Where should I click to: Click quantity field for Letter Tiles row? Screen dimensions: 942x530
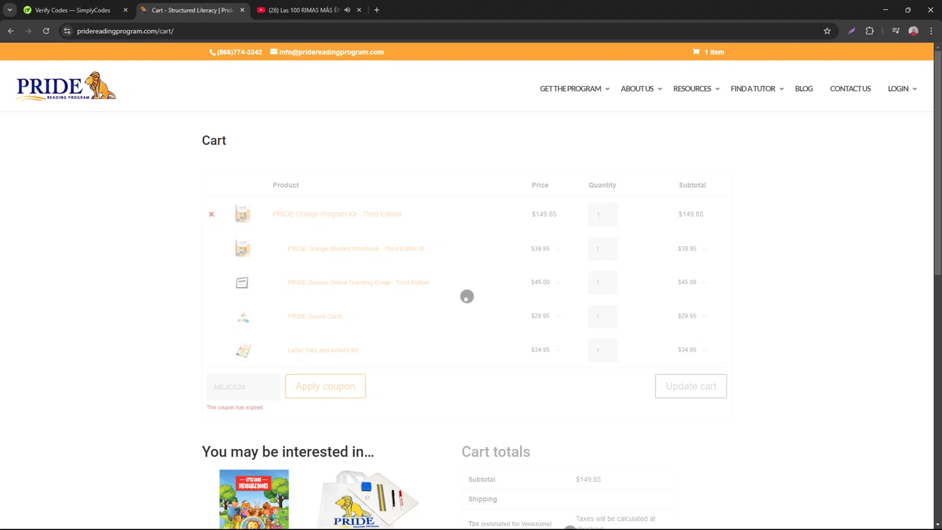[x=603, y=350]
